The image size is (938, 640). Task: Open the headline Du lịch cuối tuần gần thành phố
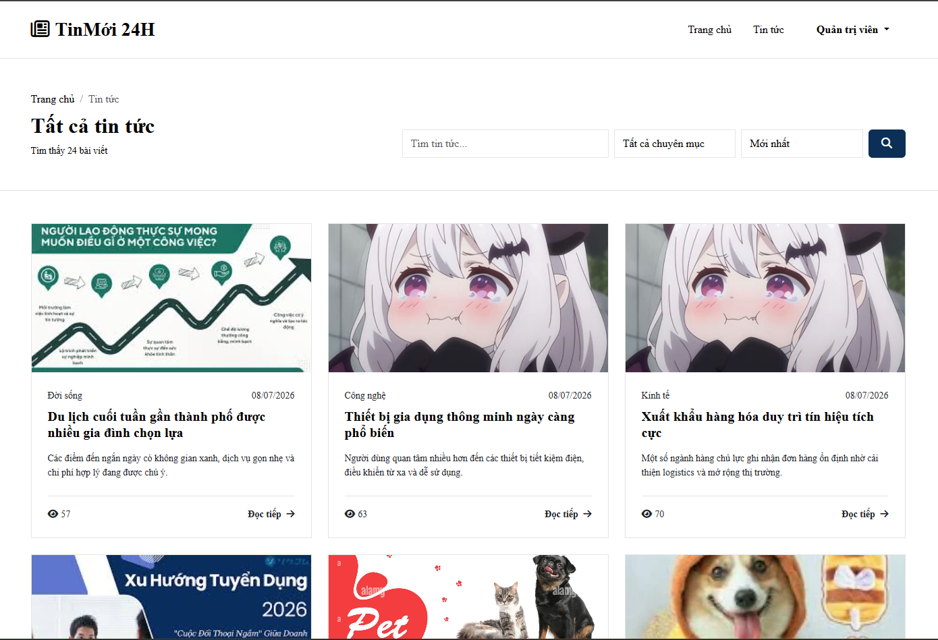tap(157, 425)
